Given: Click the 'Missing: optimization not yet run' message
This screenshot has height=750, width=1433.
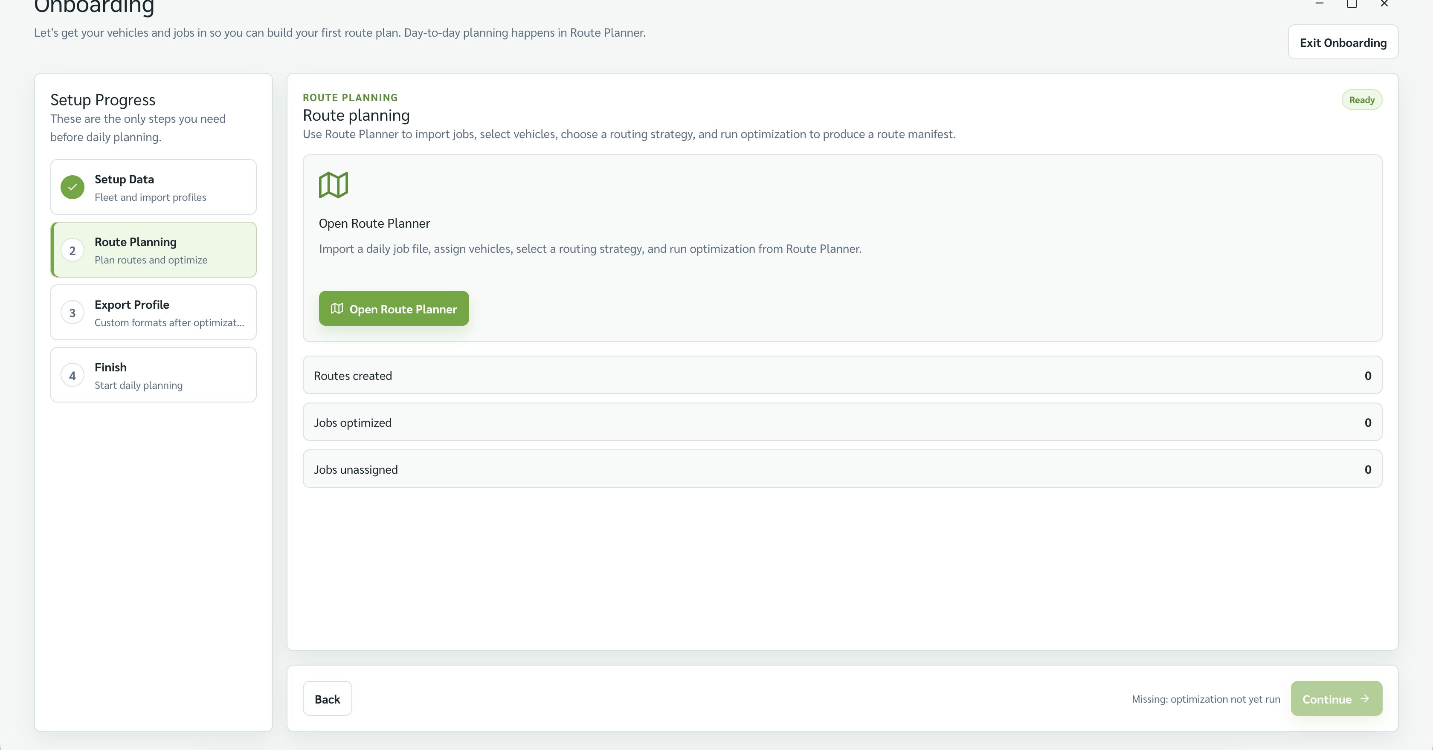Looking at the screenshot, I should click(1206, 699).
